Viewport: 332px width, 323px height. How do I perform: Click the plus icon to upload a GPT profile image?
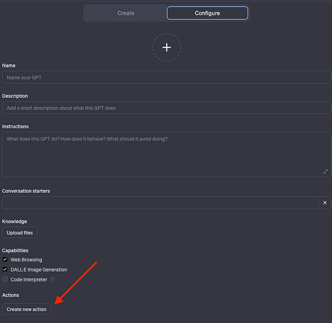[x=166, y=47]
